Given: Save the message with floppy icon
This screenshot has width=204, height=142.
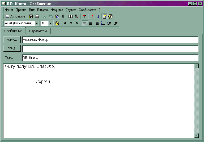Looking at the screenshot, I should (31, 16).
